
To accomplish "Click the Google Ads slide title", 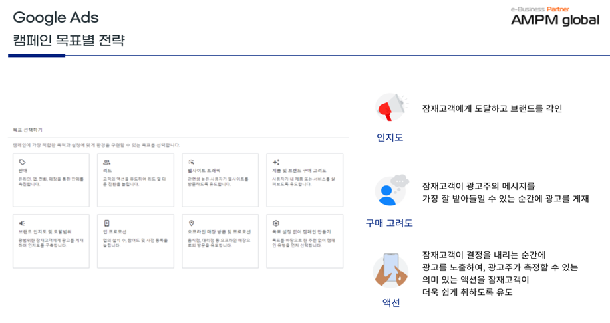I will coord(56,18).
